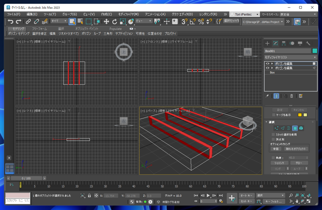Toggle the Window/Crossing selection icon
The width and height of the screenshot is (322, 210).
(97, 21)
